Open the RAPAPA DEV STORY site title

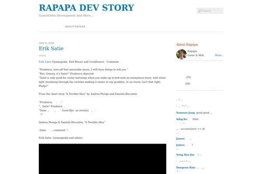click(x=86, y=8)
